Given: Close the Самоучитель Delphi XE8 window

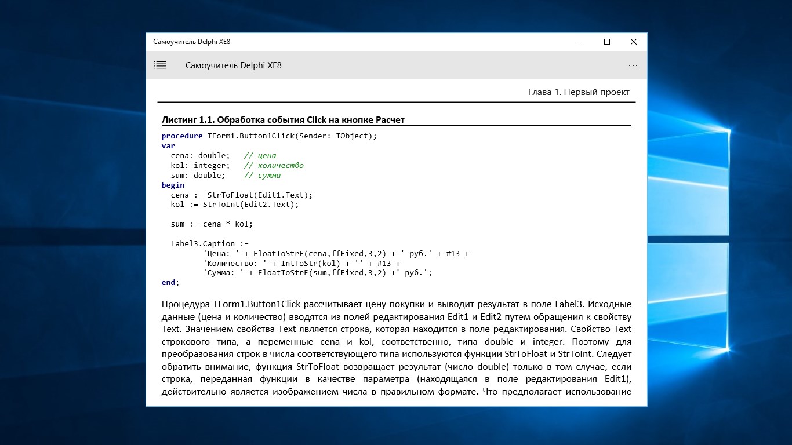Looking at the screenshot, I should click(x=634, y=42).
